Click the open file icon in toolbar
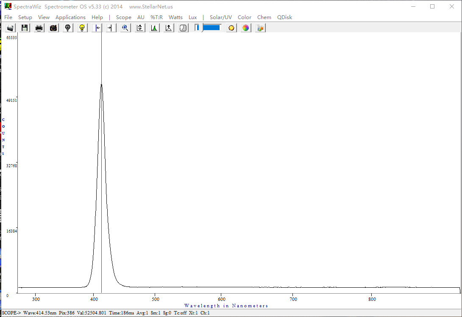The width and height of the screenshot is (462, 317). 11,28
